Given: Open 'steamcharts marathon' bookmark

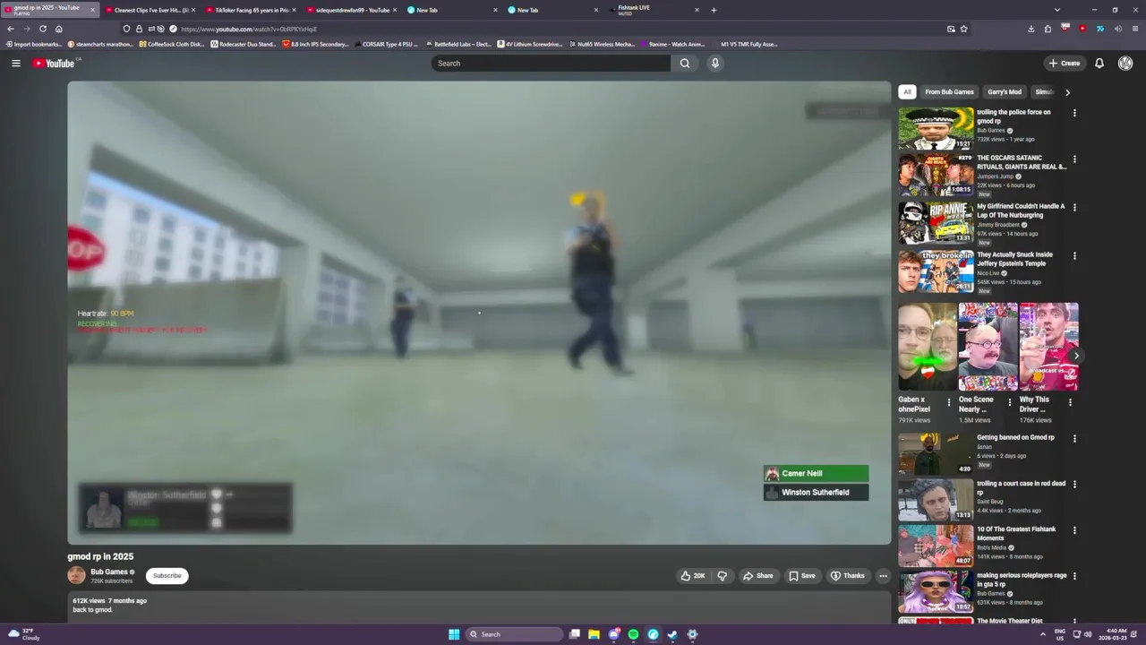Looking at the screenshot, I should point(100,44).
